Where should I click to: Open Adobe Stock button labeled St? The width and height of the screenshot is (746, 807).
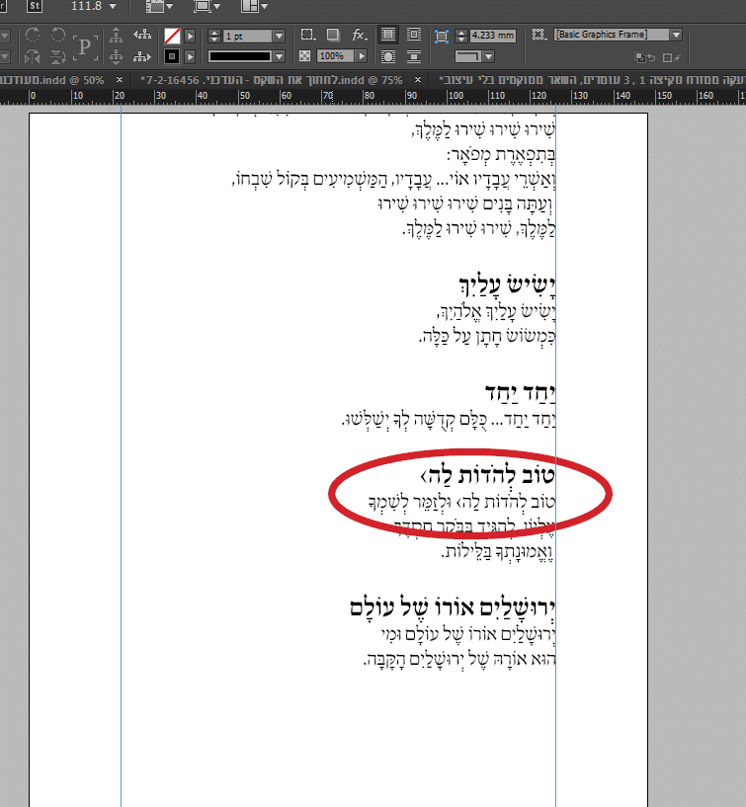[35, 6]
